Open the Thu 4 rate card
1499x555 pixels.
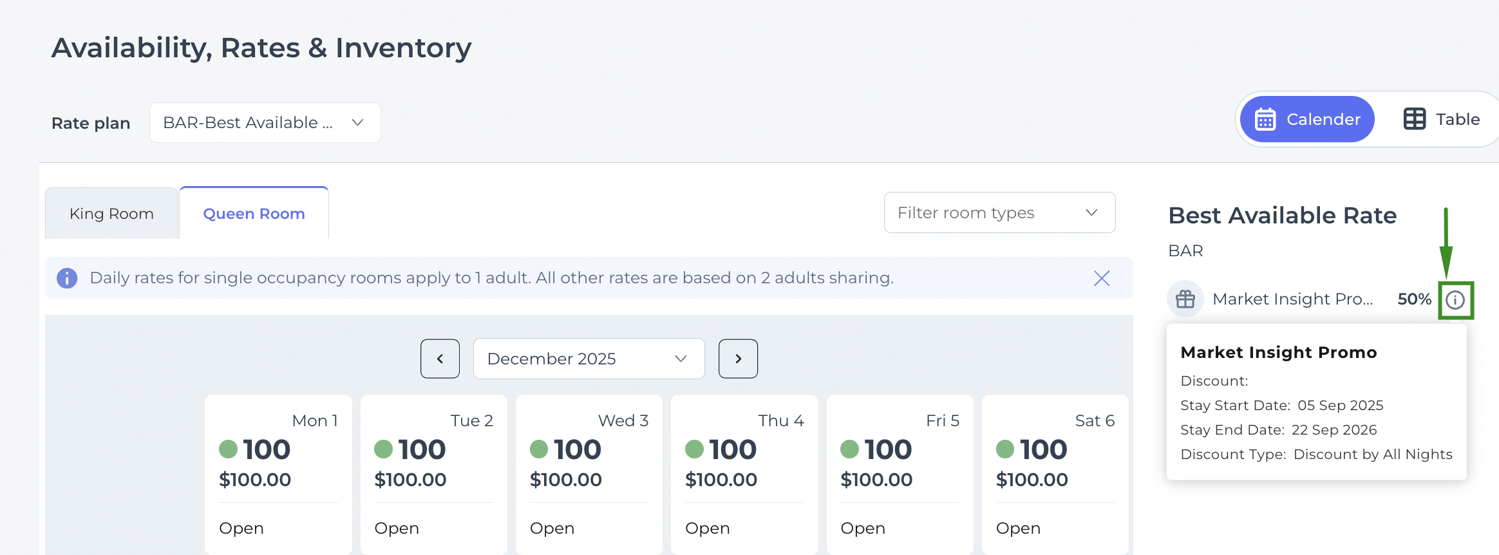pyautogui.click(x=744, y=474)
